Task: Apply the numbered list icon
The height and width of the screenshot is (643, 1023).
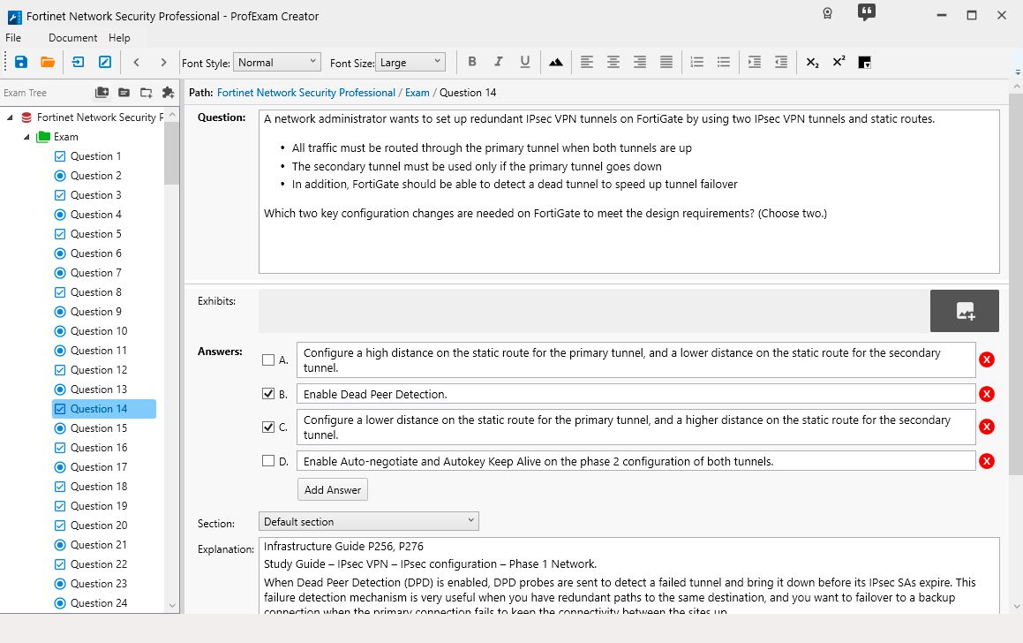Action: (x=696, y=62)
